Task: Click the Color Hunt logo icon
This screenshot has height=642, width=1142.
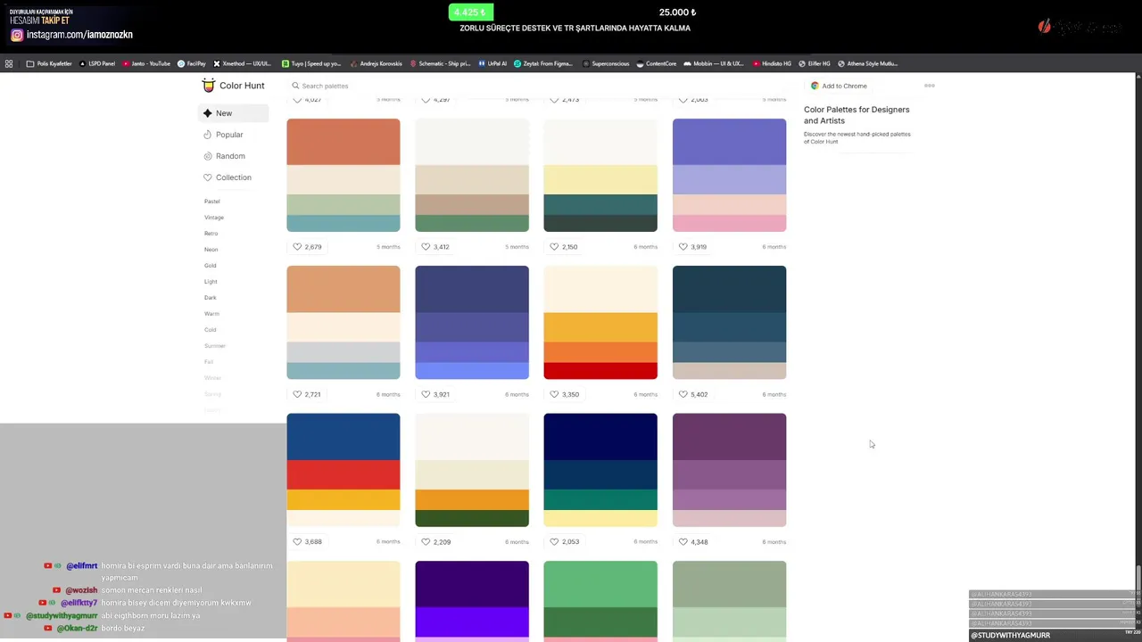Action: pos(209,86)
